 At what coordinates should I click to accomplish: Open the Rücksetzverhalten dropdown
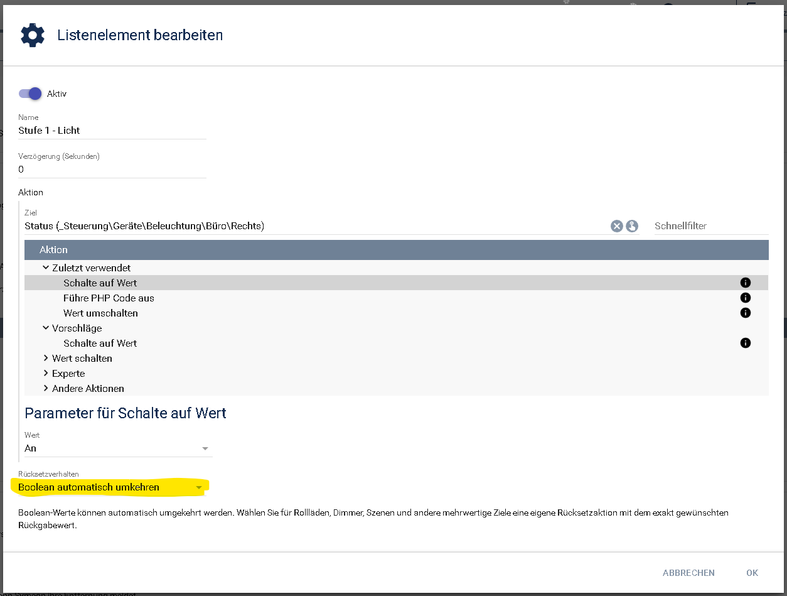click(x=112, y=487)
